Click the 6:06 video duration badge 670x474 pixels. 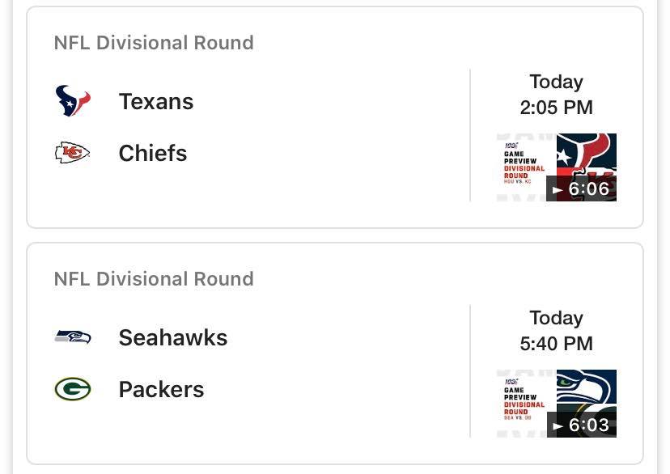tap(582, 189)
